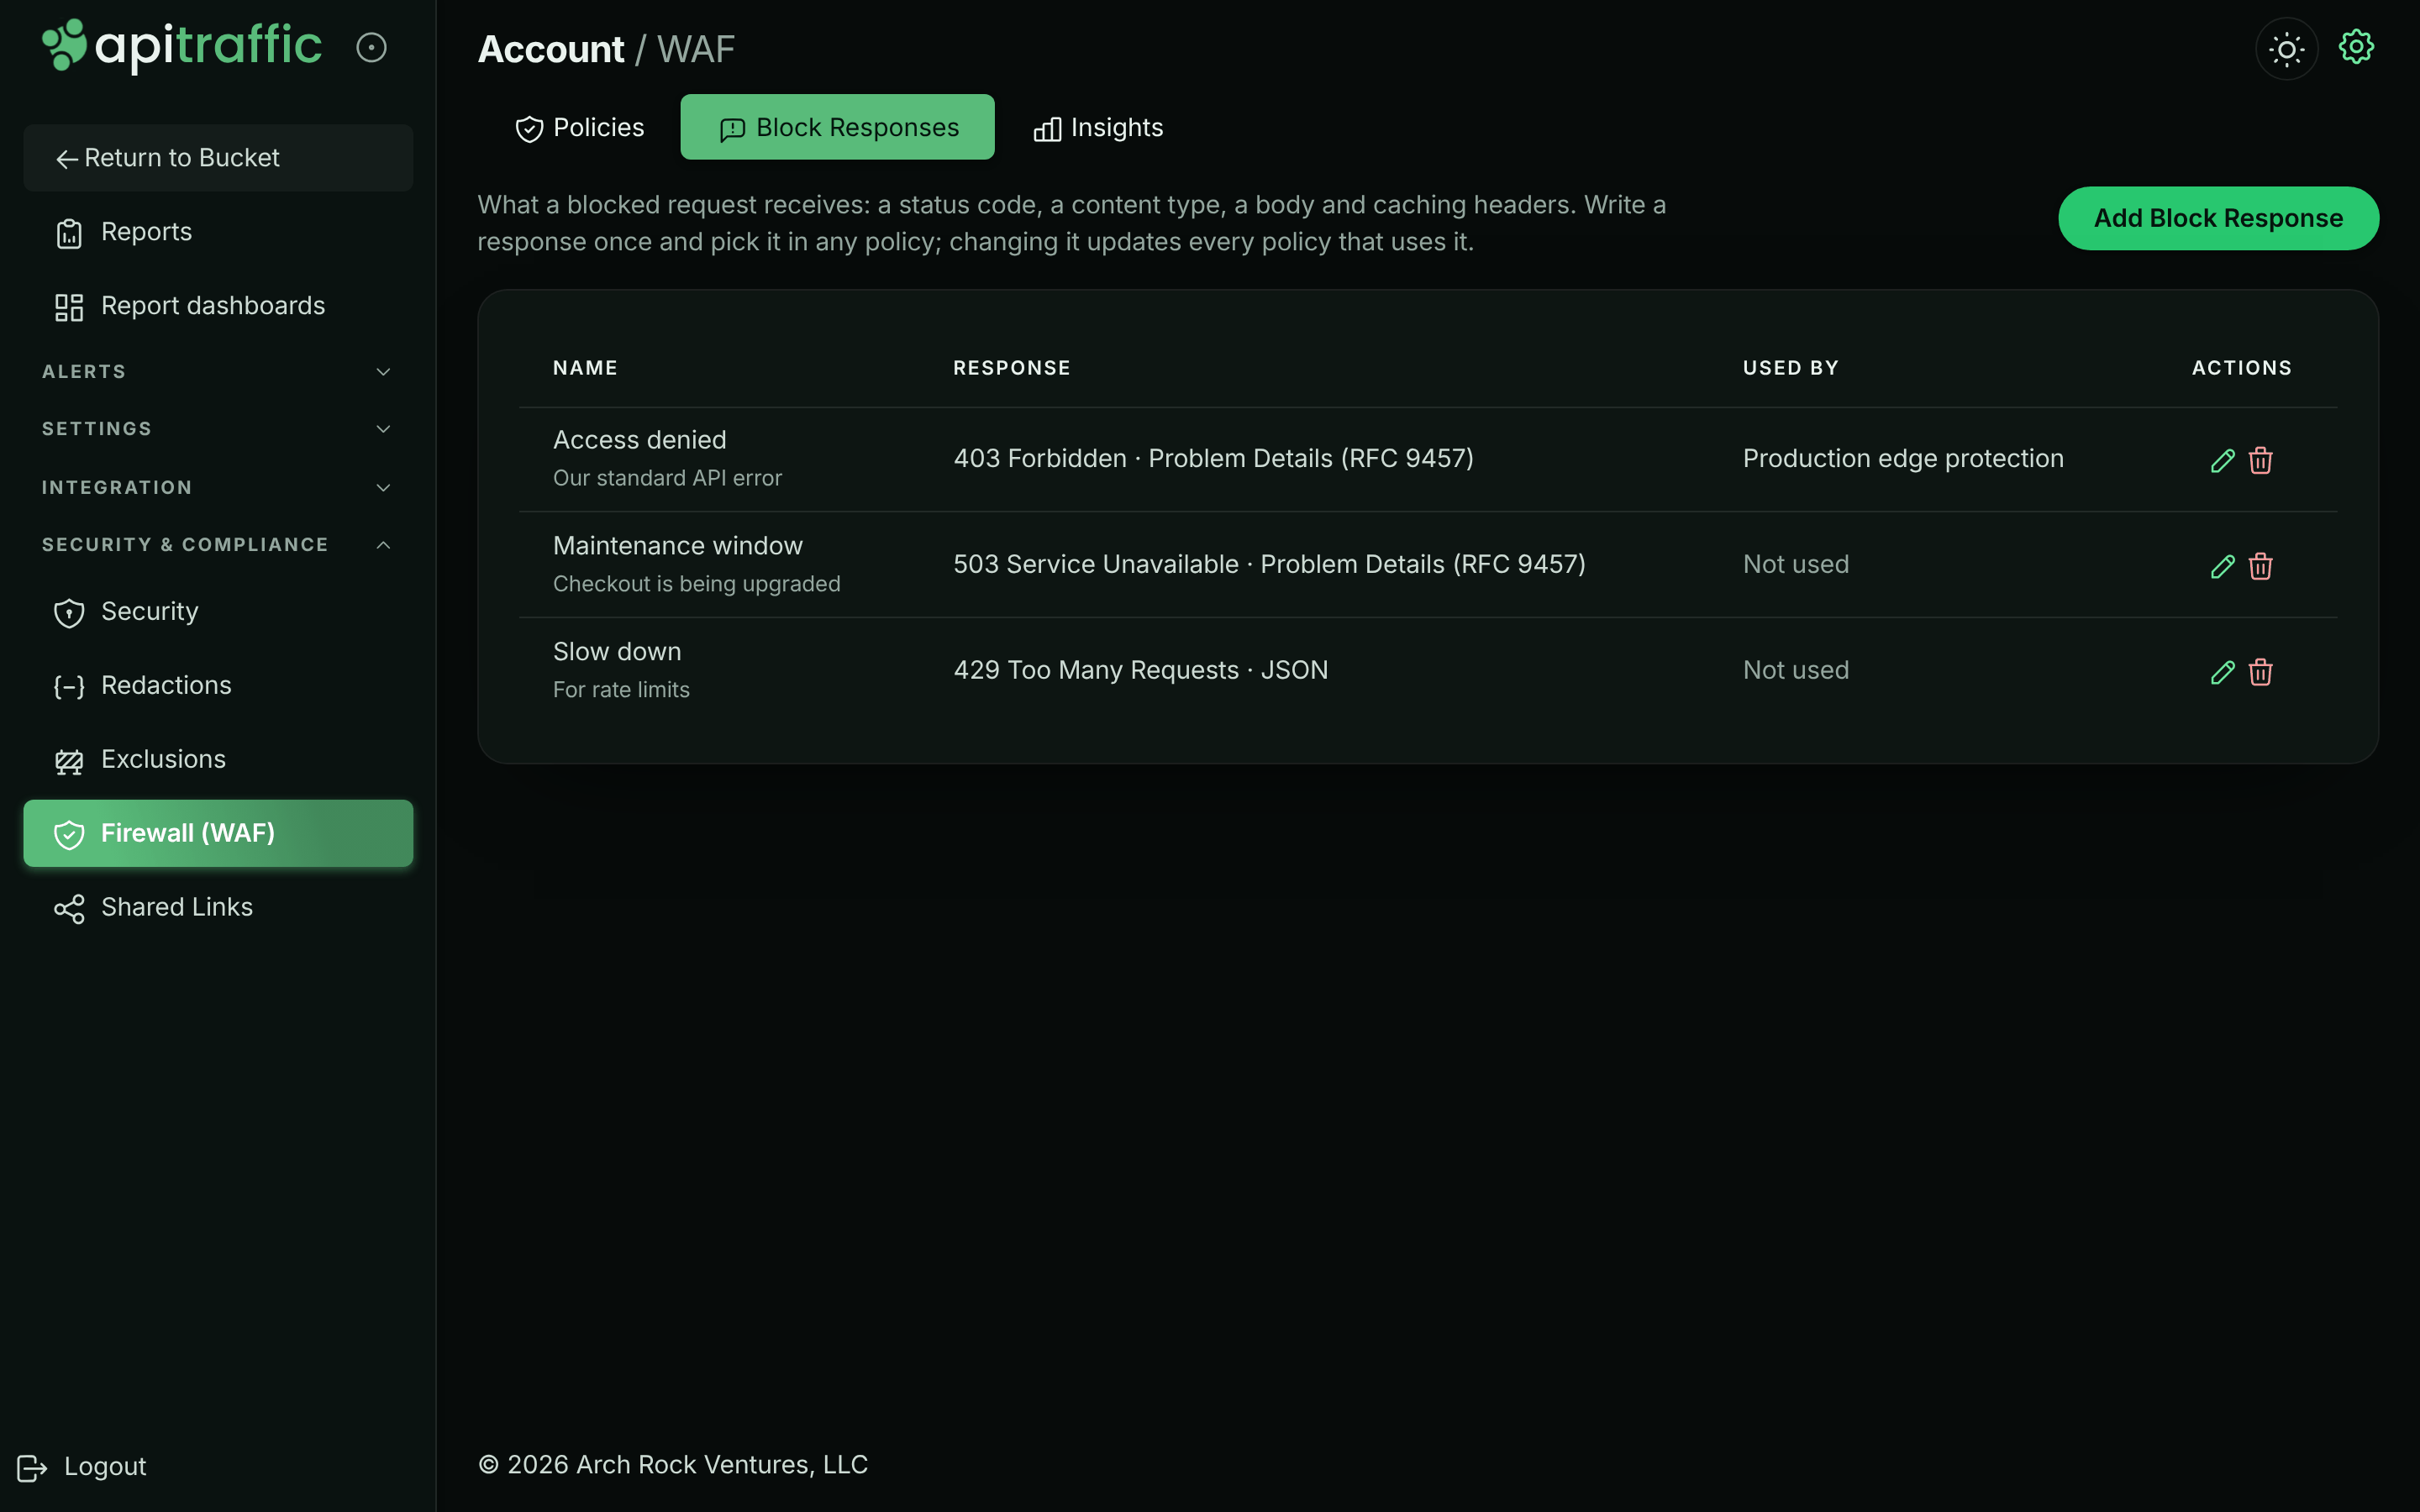The height and width of the screenshot is (1512, 2420).
Task: Click Return to Bucket
Action: tap(218, 158)
